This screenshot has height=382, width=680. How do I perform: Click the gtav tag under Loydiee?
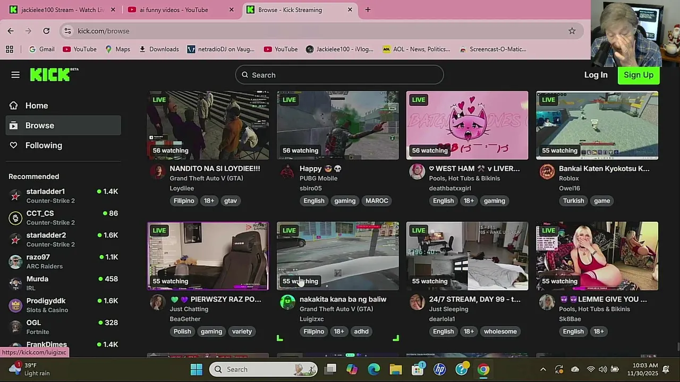(x=231, y=201)
